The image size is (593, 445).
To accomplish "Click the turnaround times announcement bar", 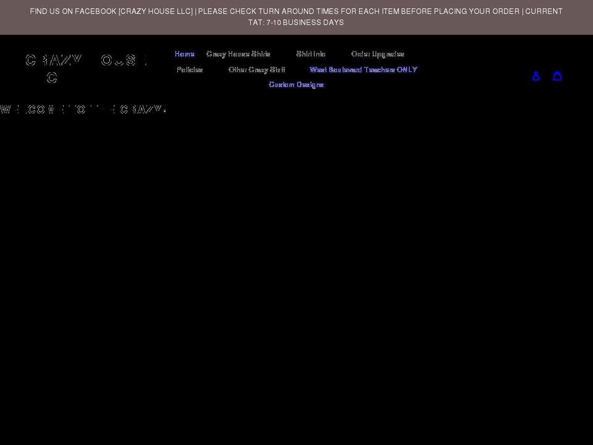I will click(x=296, y=17).
